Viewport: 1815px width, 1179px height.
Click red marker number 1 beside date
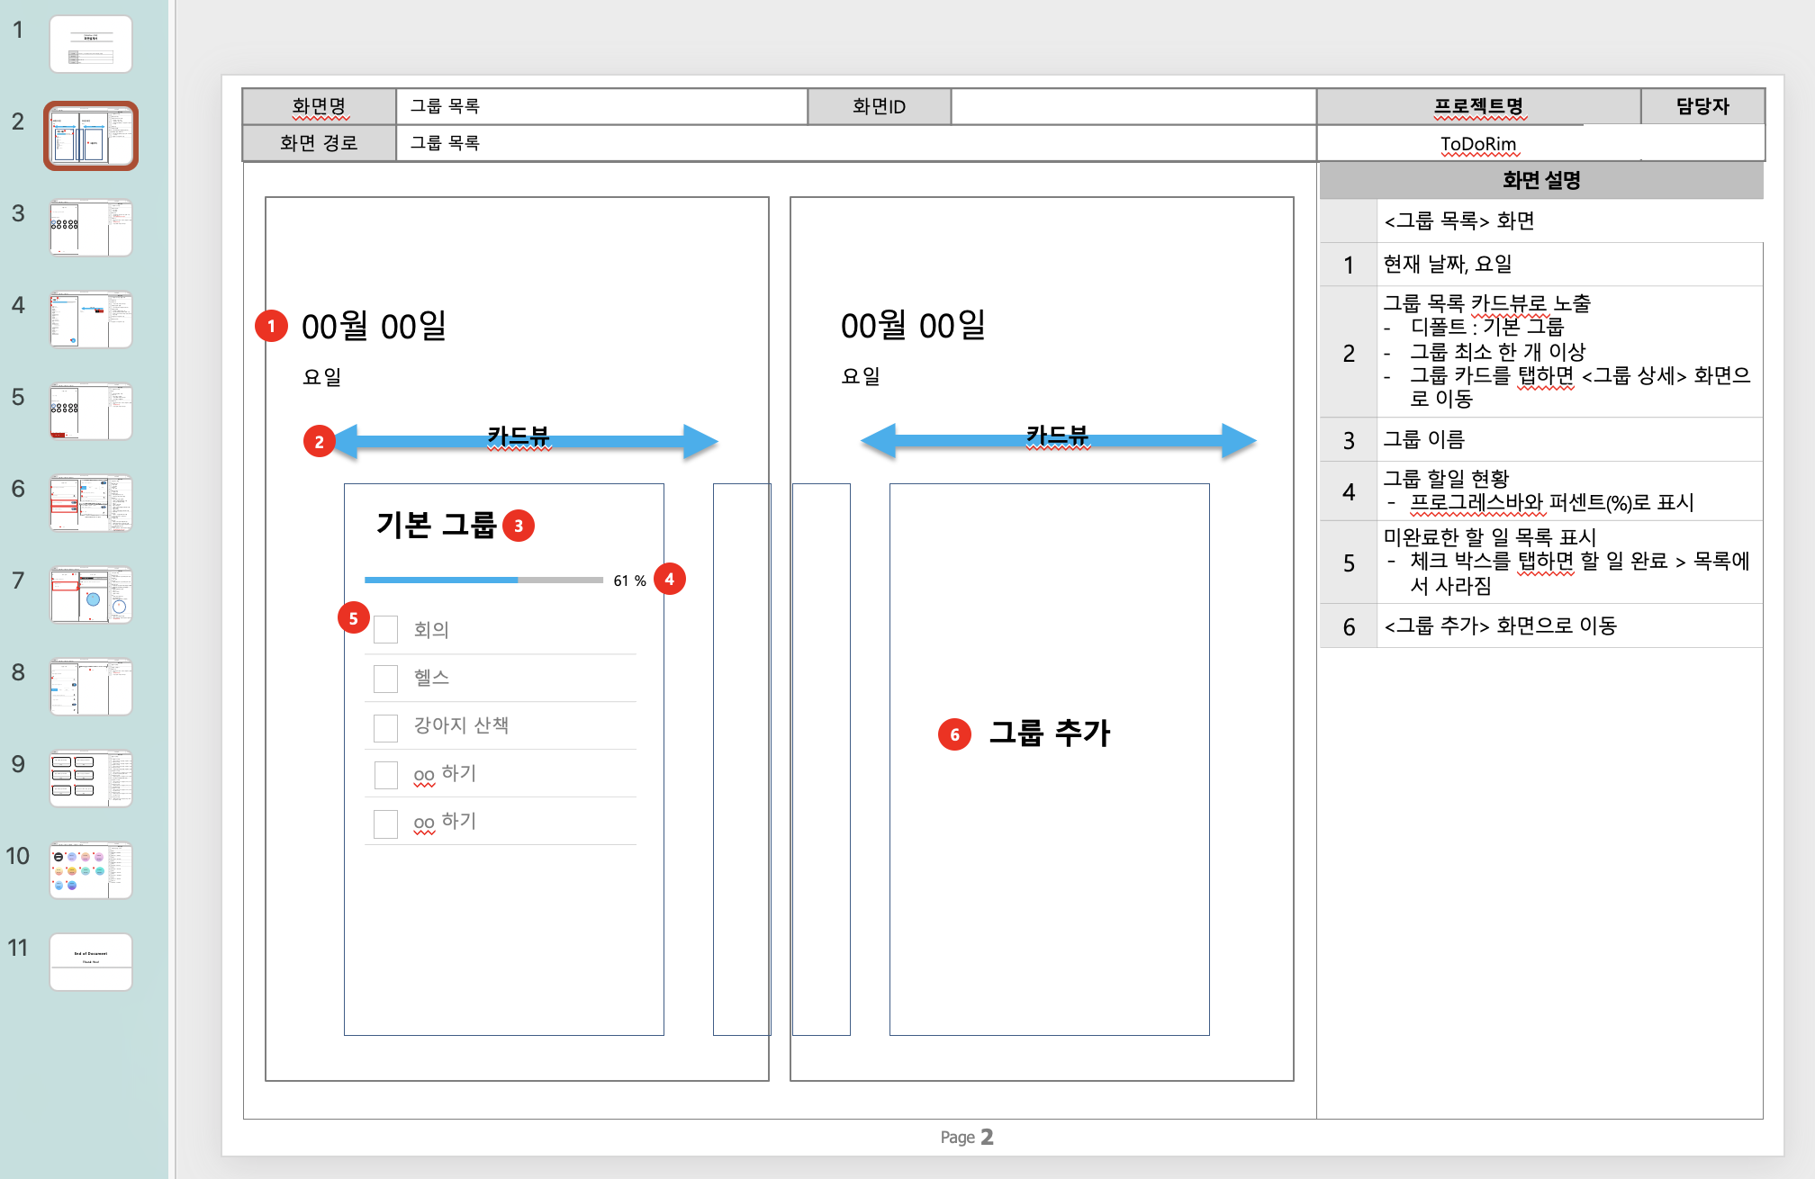pyautogui.click(x=271, y=326)
